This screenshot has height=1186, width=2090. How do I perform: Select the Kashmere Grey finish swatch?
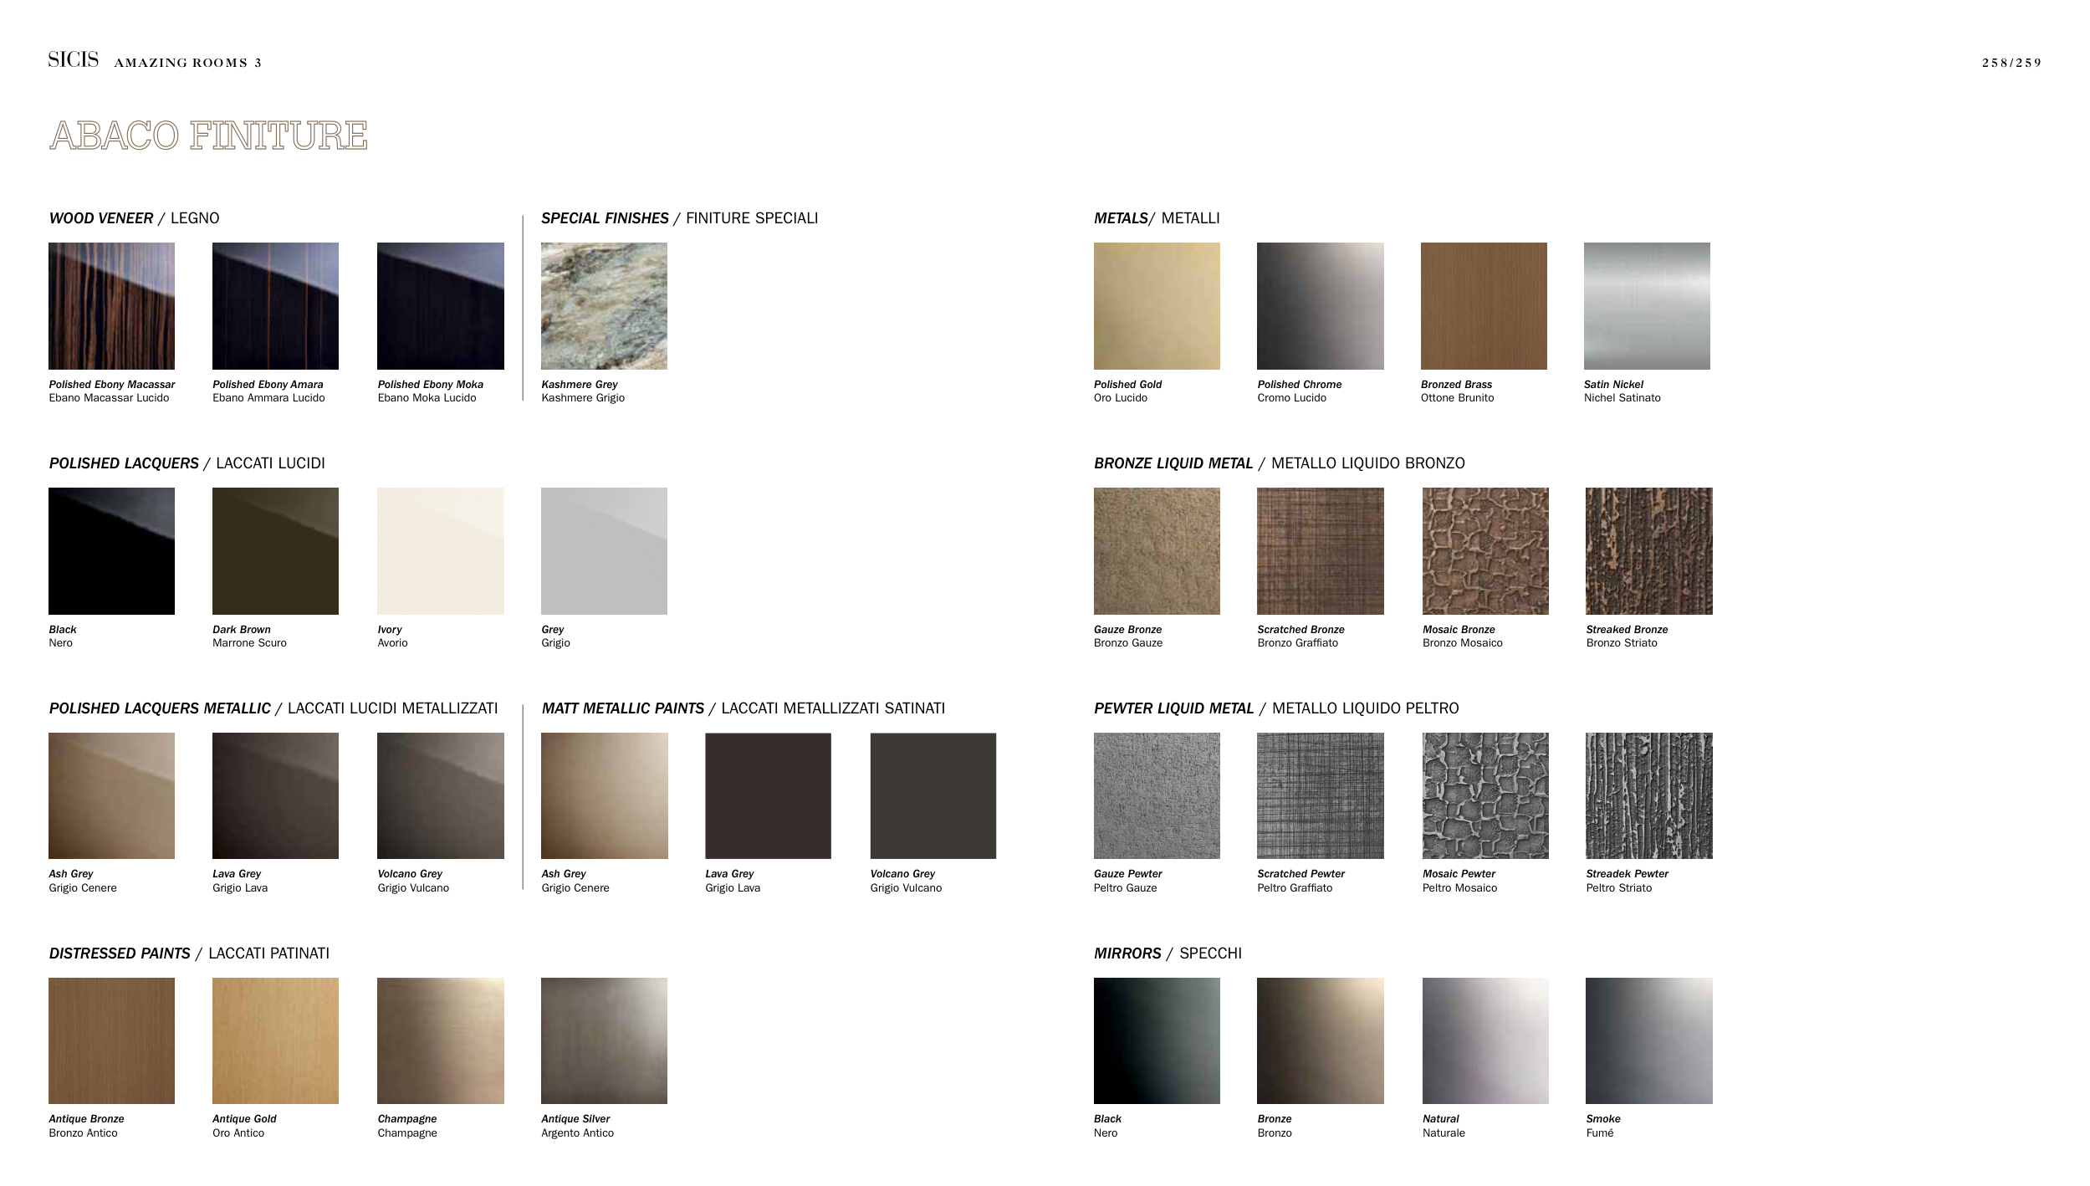click(604, 306)
